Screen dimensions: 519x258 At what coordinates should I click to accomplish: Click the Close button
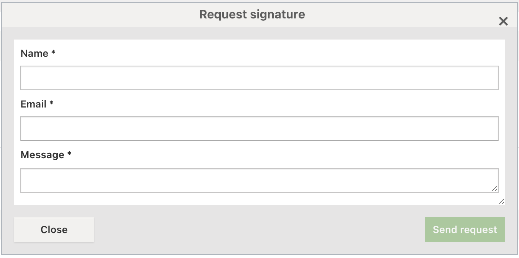tap(54, 230)
